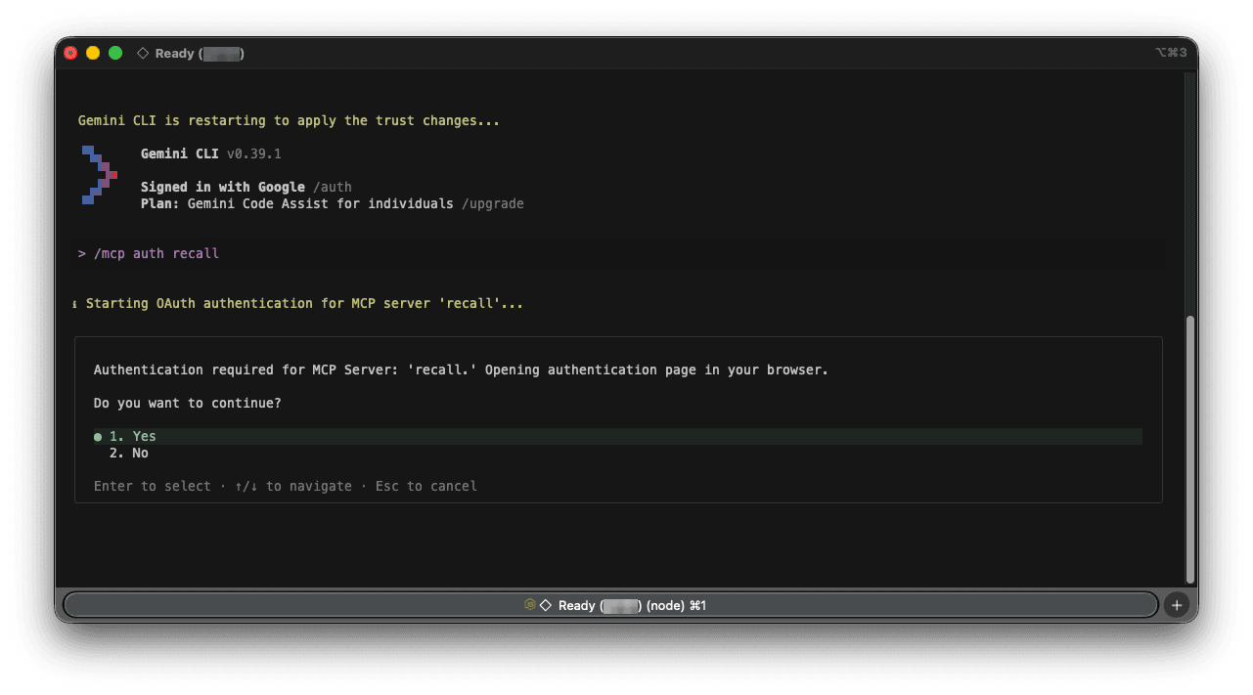Click the info icon before Starting OAuth
The image size is (1253, 695).
[x=75, y=304]
